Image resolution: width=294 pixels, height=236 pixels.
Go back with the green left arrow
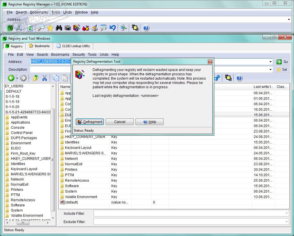(x=11, y=78)
